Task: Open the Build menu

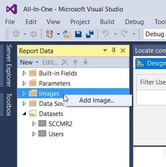Action: (x=107, y=22)
